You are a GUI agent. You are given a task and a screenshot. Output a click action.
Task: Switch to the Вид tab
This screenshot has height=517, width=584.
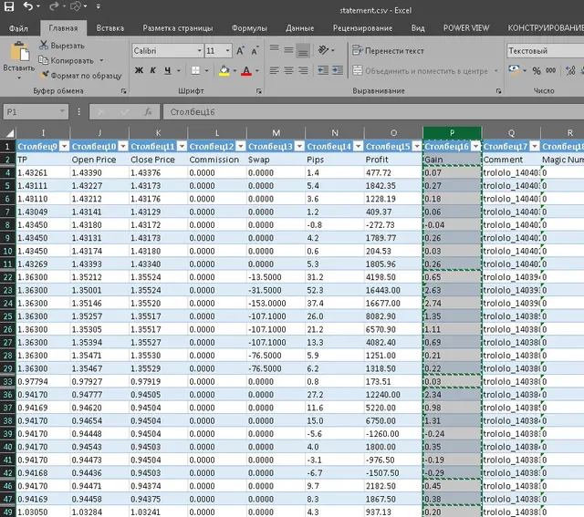418,28
